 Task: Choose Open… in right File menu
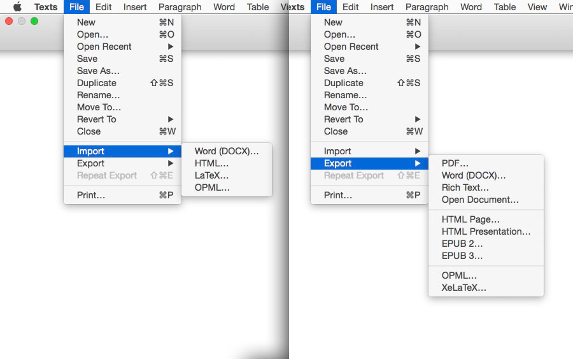[x=369, y=34]
